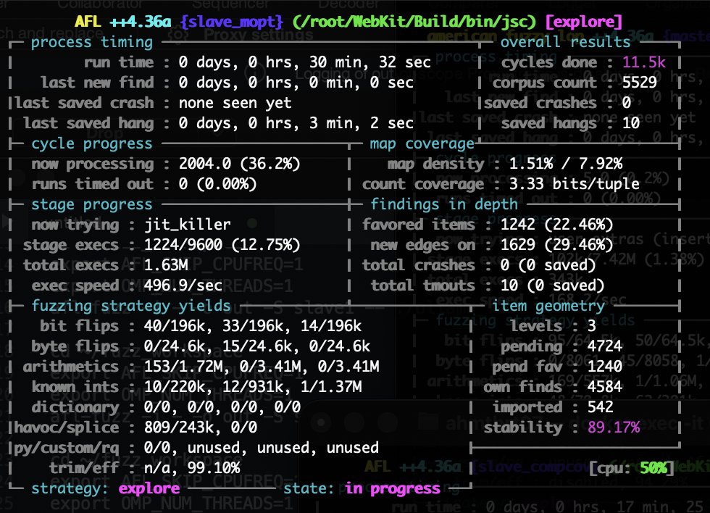Select cycles done value 11.5k
710x513 pixels.
643,62
